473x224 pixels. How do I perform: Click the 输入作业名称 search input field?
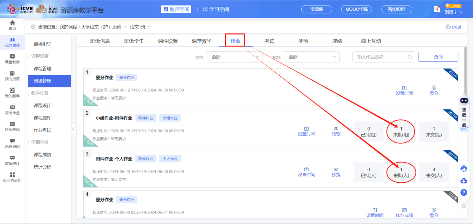coord(381,57)
